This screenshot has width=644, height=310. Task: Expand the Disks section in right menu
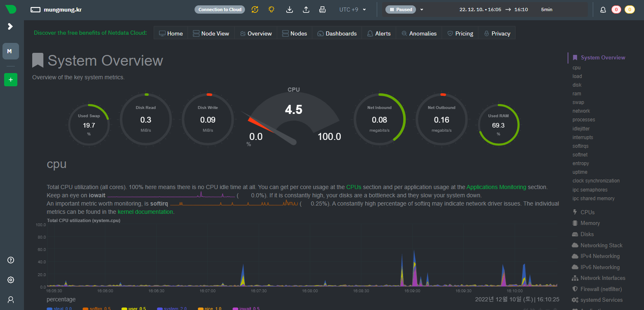pyautogui.click(x=587, y=234)
